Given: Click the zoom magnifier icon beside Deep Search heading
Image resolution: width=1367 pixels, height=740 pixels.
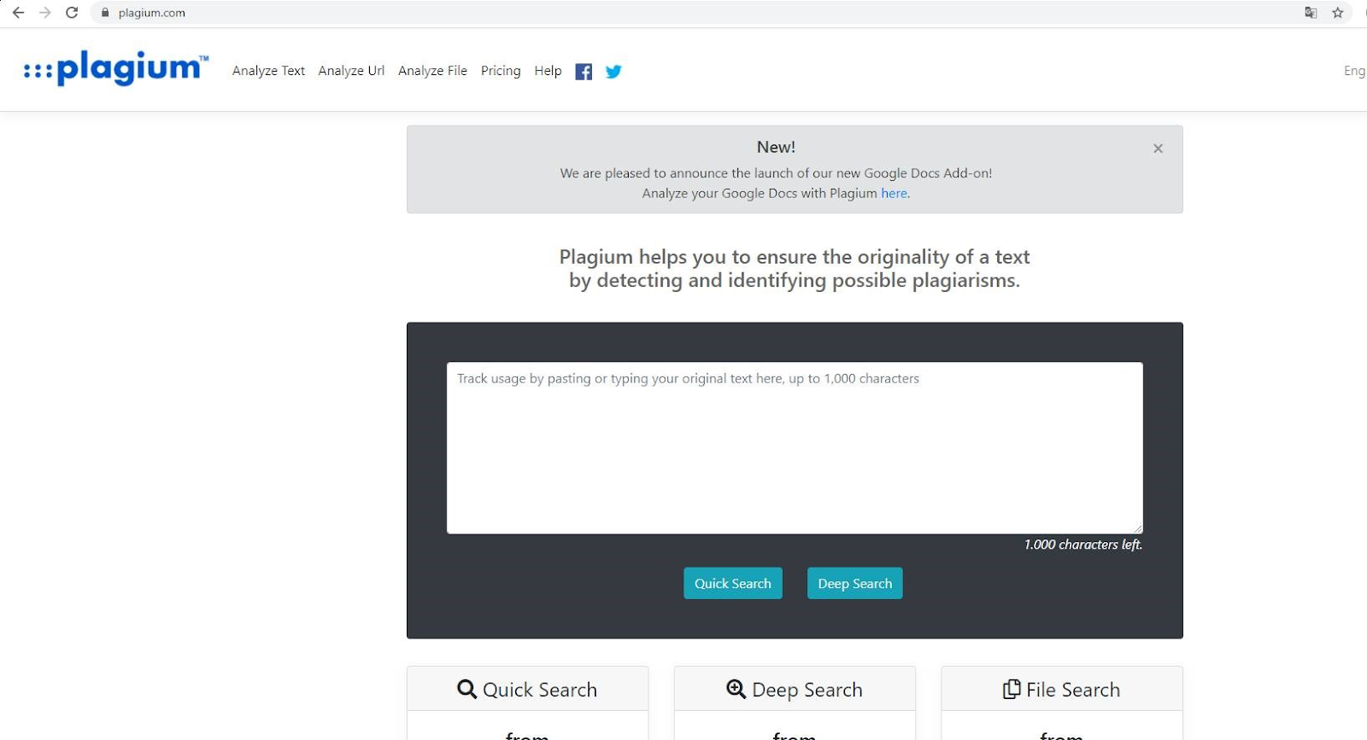Looking at the screenshot, I should [736, 689].
